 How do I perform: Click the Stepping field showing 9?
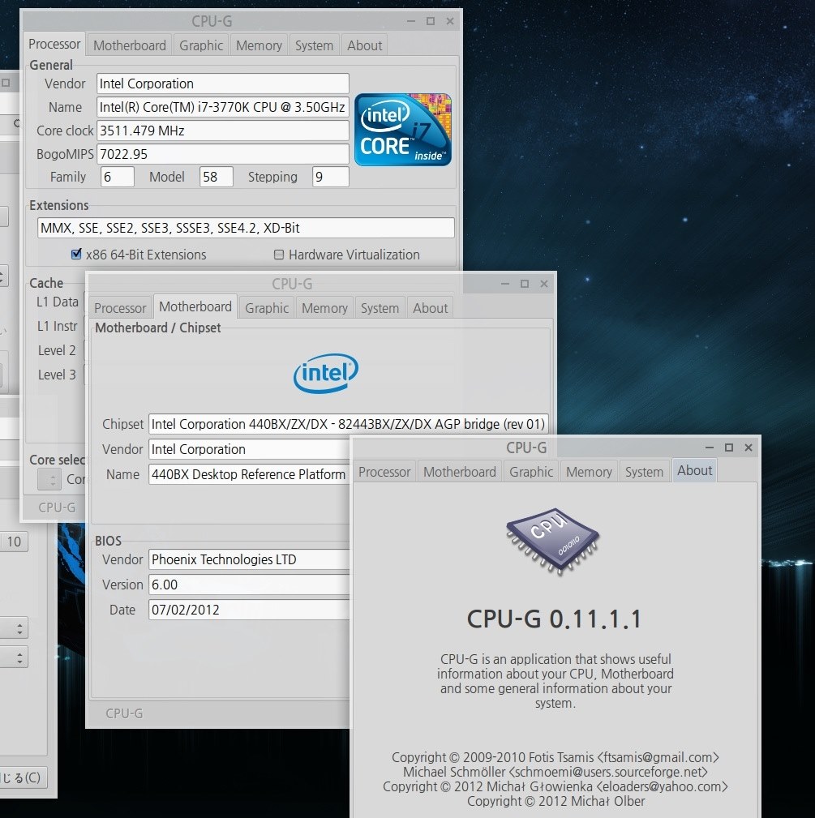(x=330, y=177)
